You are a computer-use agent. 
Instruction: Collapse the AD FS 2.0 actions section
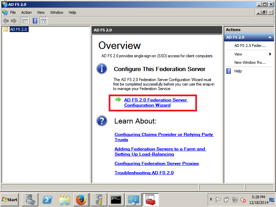(269, 37)
